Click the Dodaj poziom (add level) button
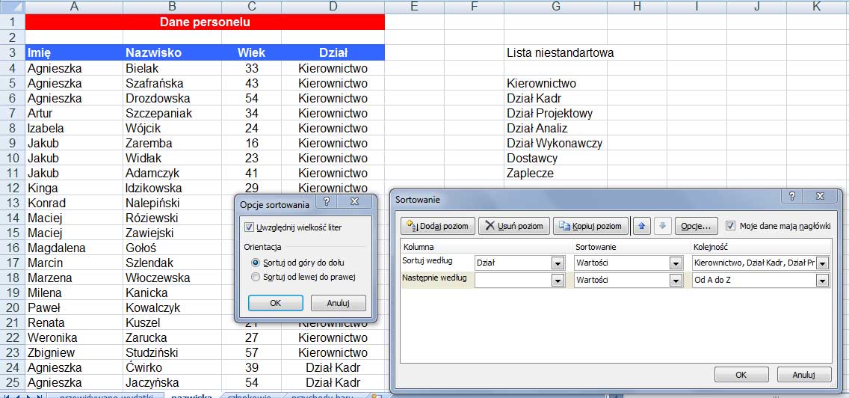849x398 pixels. click(x=438, y=226)
